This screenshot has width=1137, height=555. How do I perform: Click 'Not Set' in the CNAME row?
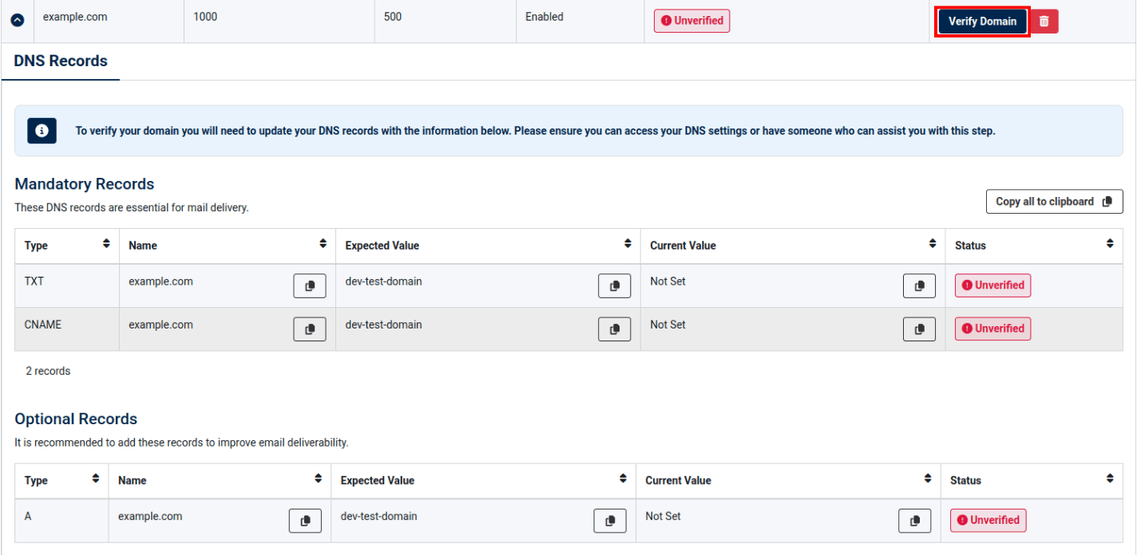pos(668,325)
